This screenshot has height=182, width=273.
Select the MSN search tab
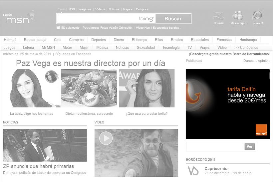[72, 9]
